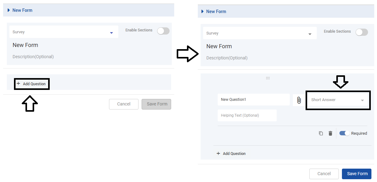The height and width of the screenshot is (182, 377).
Task: Delete the question with the trash icon
Action: [x=330, y=133]
